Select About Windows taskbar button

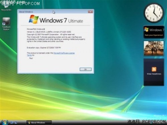click(39, 123)
